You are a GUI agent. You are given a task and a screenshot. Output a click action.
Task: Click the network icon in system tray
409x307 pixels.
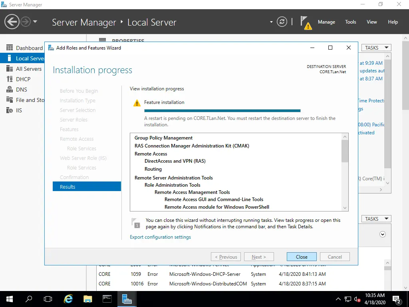(348, 299)
